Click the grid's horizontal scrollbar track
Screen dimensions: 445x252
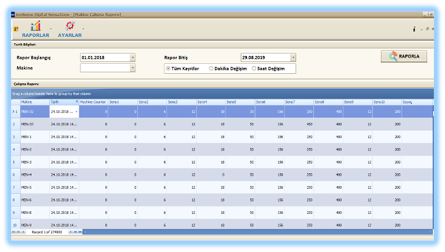pos(258,232)
